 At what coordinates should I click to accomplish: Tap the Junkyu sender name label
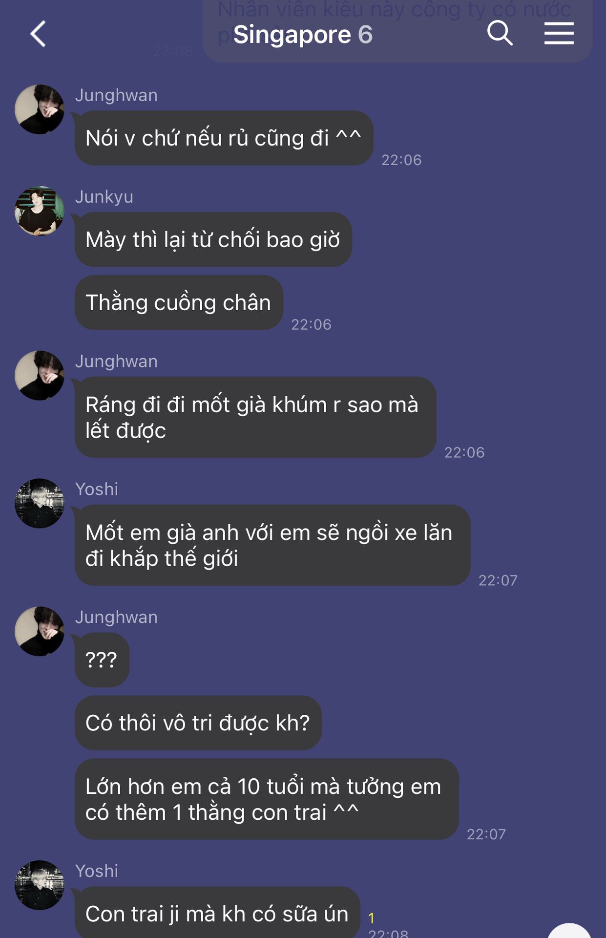pyautogui.click(x=104, y=196)
